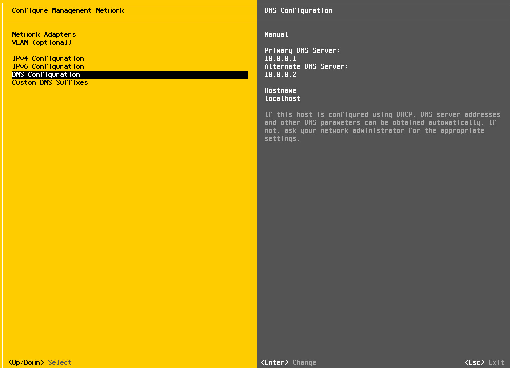Click the Primary DNS Server label
This screenshot has height=368, width=510.
[302, 50]
